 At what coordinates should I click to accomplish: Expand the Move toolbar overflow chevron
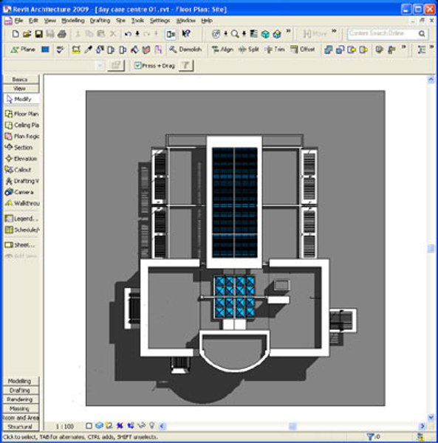pos(334,31)
